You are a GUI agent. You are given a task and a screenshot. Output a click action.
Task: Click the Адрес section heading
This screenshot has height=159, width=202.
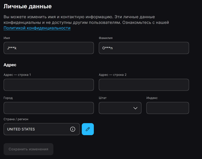[10, 65]
